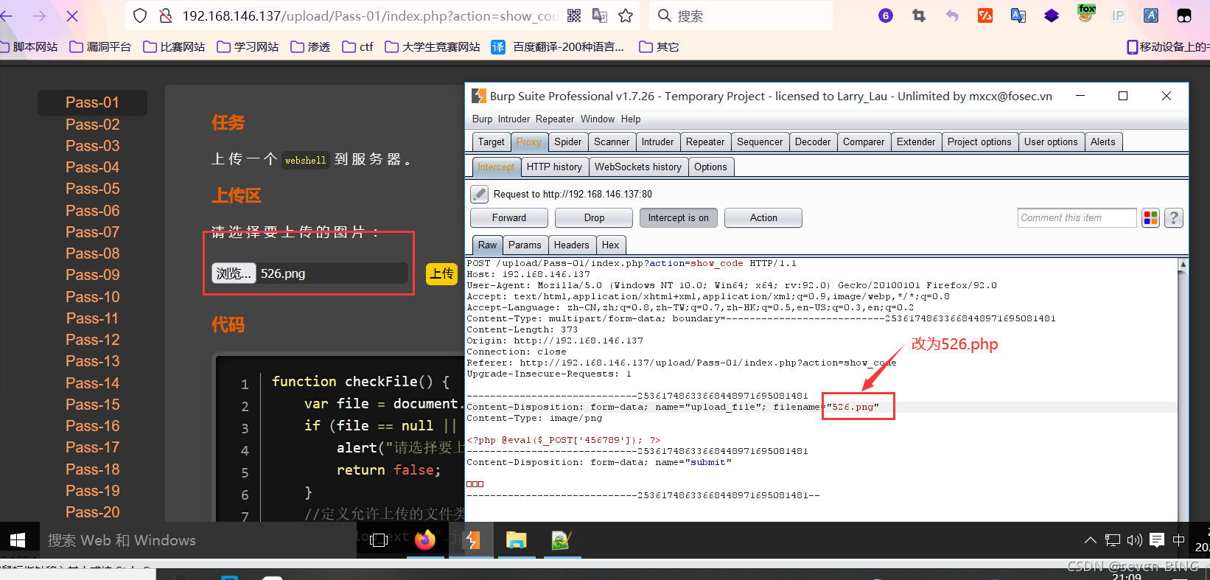Open Pass-10 in the sidebar
1210x580 pixels.
[x=92, y=296]
